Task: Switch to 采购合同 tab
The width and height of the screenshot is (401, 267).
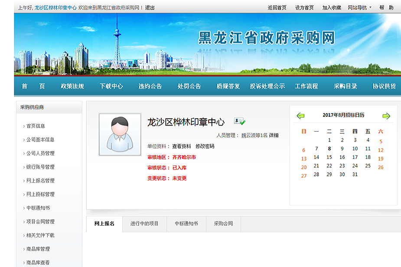Action: (224, 224)
